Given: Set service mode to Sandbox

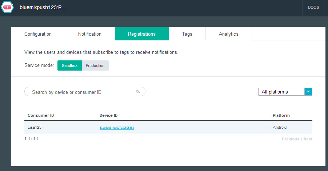Looking at the screenshot, I should coord(69,65).
